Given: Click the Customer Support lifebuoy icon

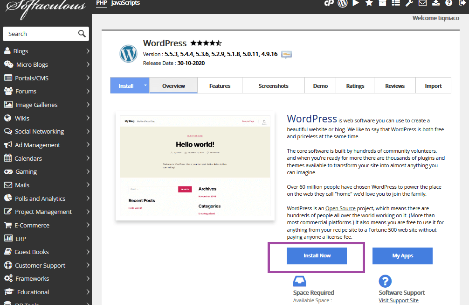Looking at the screenshot, I should (8, 265).
